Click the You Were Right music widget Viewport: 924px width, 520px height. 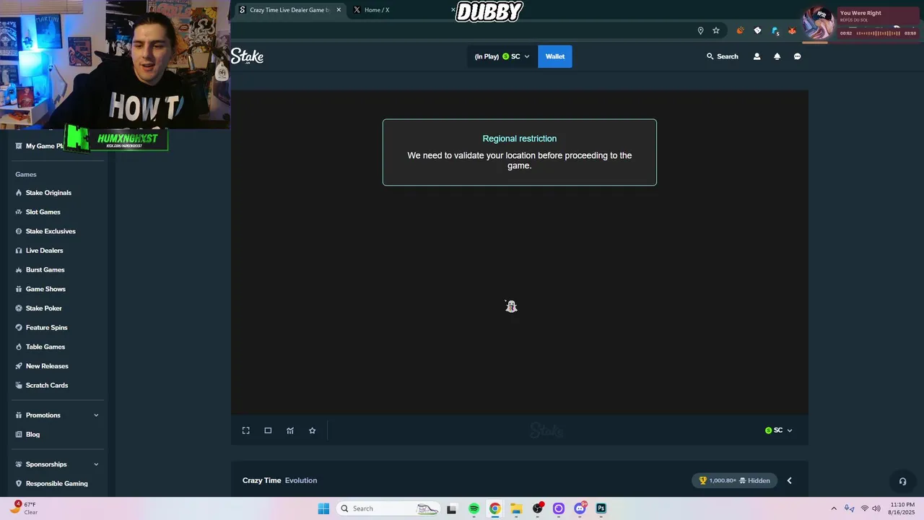tap(860, 24)
